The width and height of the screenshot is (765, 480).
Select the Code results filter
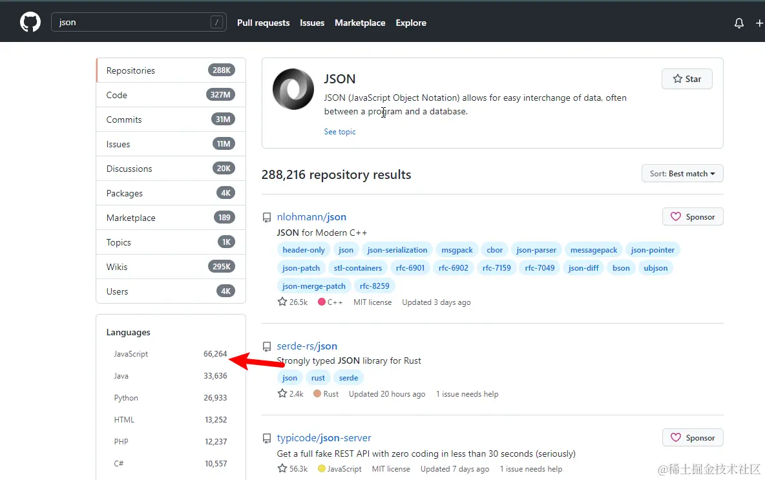[171, 95]
